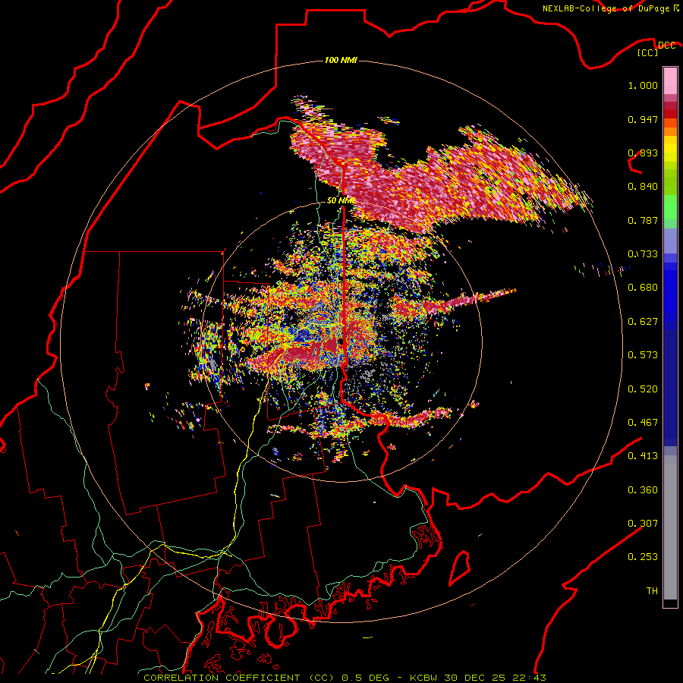
Task: Click the pink top segment of the color bar
Action: click(x=670, y=81)
